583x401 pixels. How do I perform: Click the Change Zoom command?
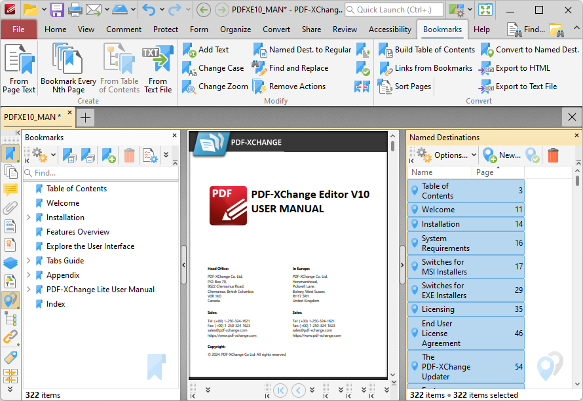(215, 86)
